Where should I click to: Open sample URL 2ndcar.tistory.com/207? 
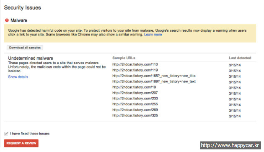[135, 93]
